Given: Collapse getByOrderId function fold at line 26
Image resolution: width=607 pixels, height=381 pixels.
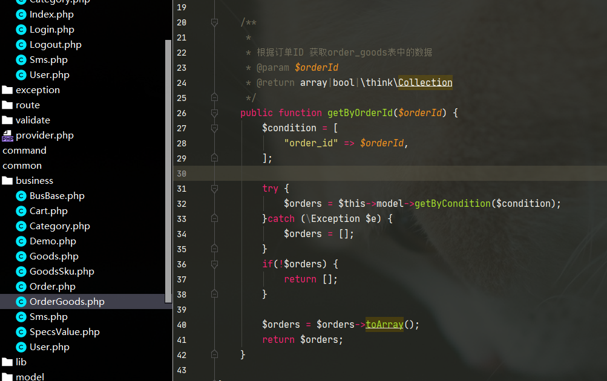Looking at the screenshot, I should [214, 113].
